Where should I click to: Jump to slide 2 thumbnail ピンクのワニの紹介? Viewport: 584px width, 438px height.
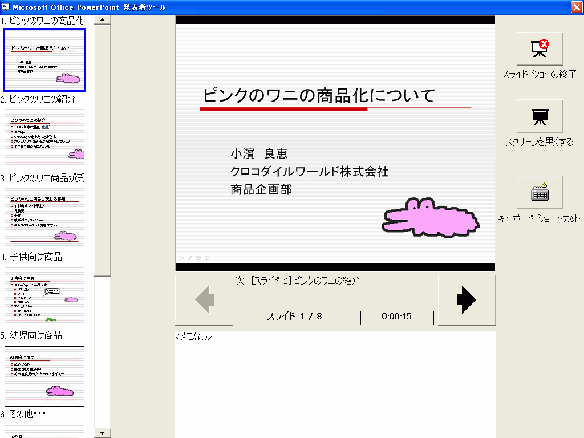click(44, 139)
